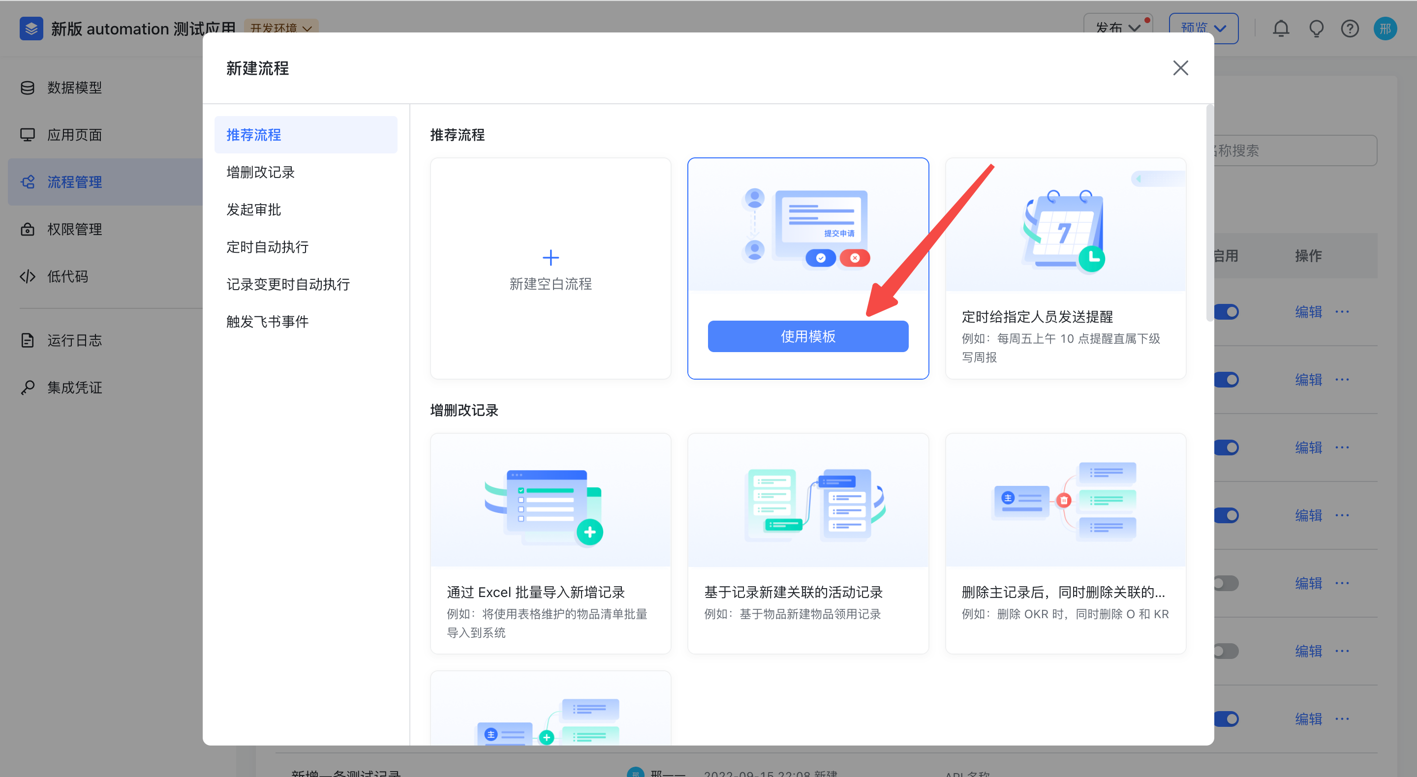Click 编辑 in the third row

click(x=1309, y=448)
